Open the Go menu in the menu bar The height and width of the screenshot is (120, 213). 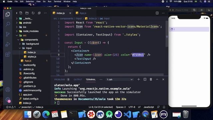tap(44, 1)
